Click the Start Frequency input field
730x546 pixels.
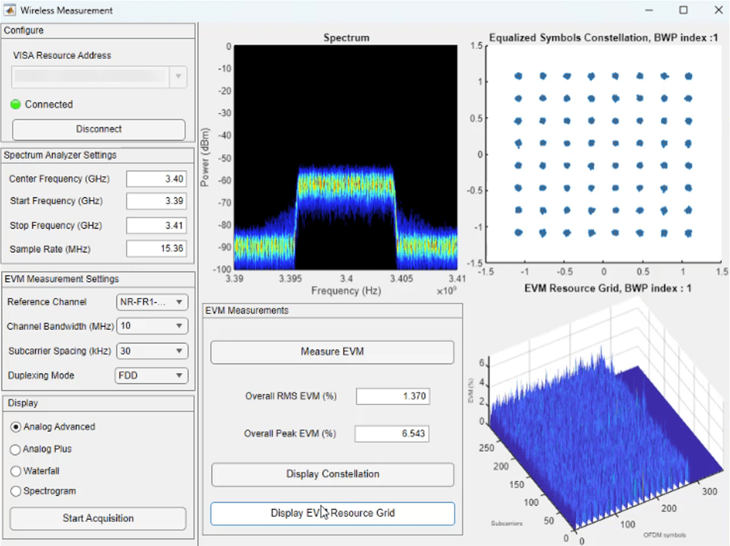(x=156, y=201)
